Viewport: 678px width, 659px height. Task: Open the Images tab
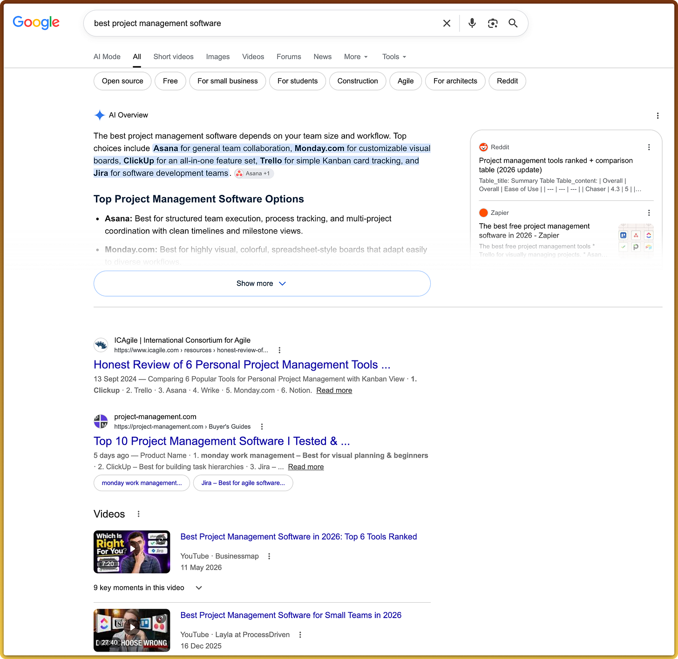coord(218,57)
